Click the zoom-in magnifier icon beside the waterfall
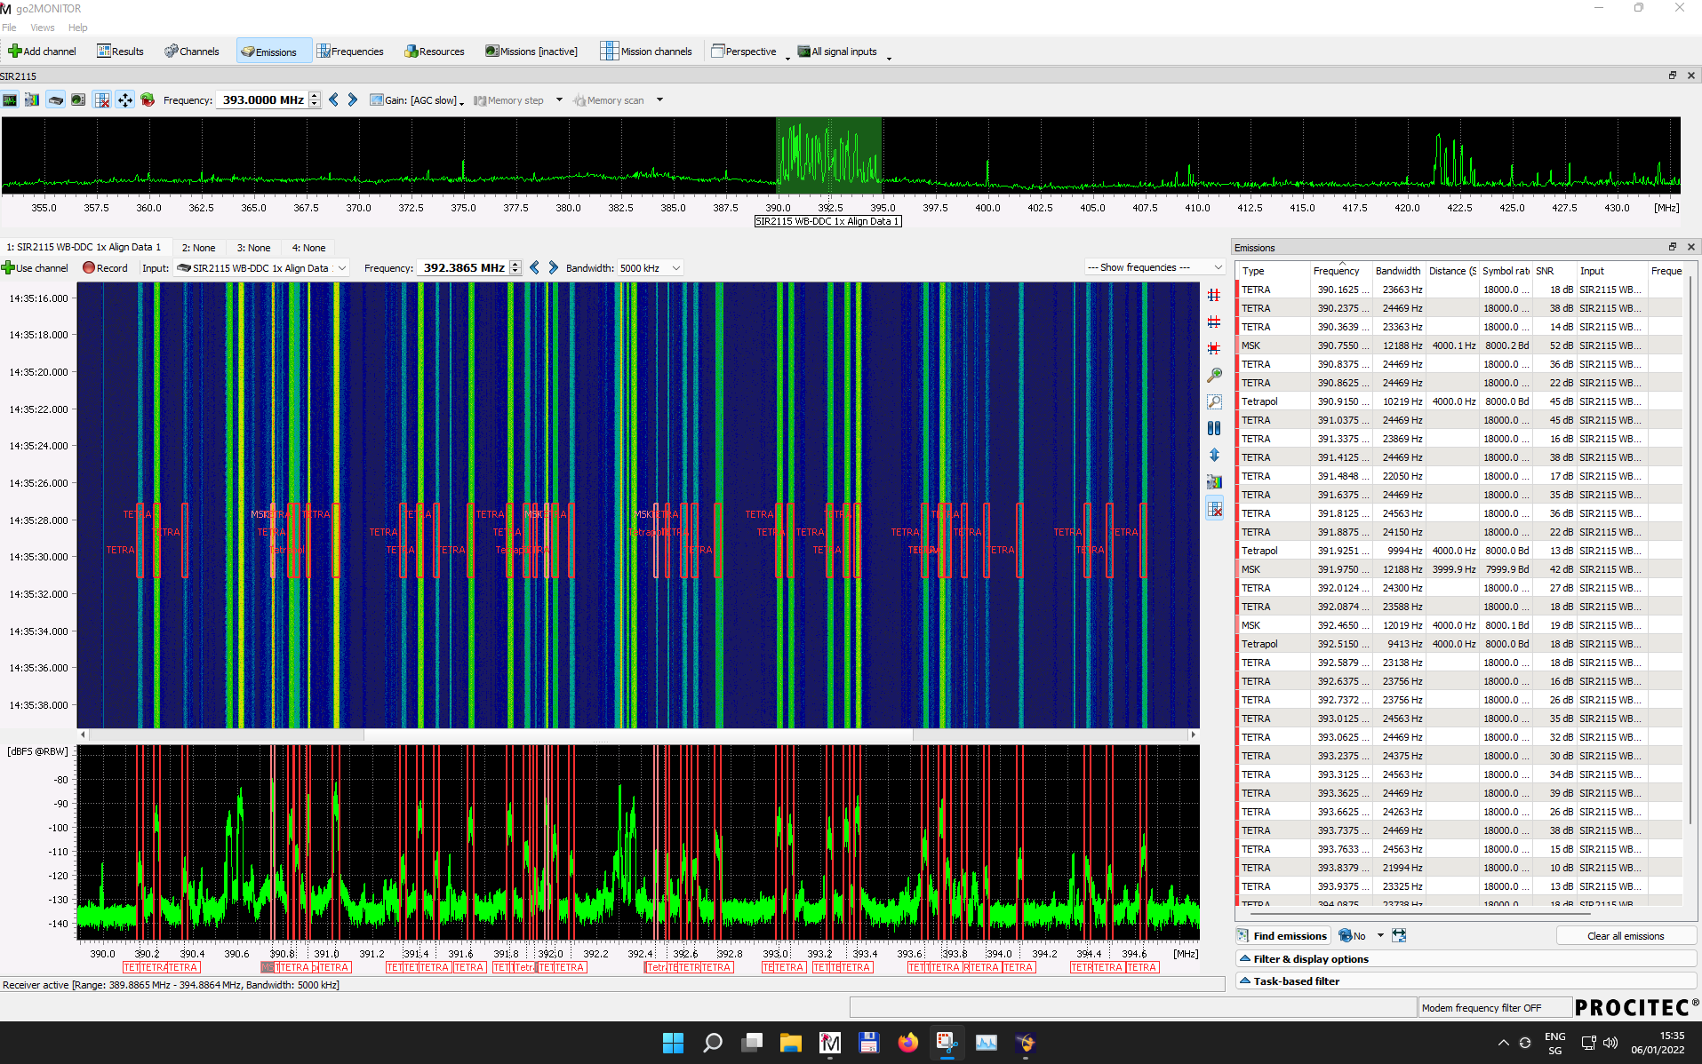 point(1214,376)
